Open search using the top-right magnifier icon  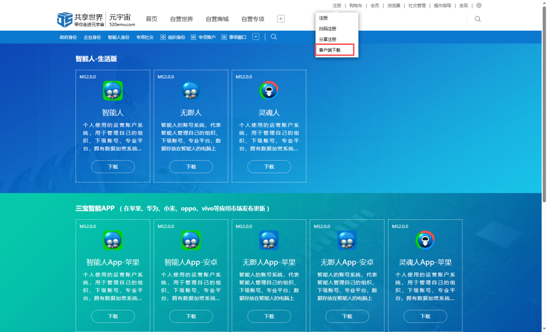(x=477, y=19)
